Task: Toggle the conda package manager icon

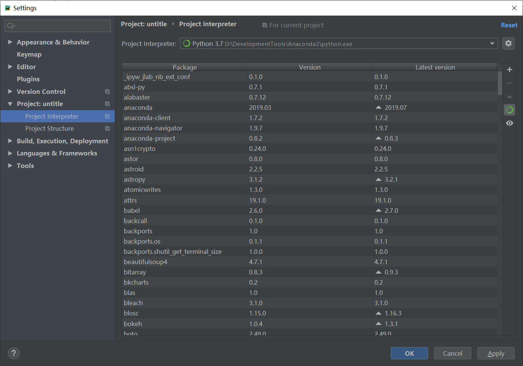Action: 509,109
